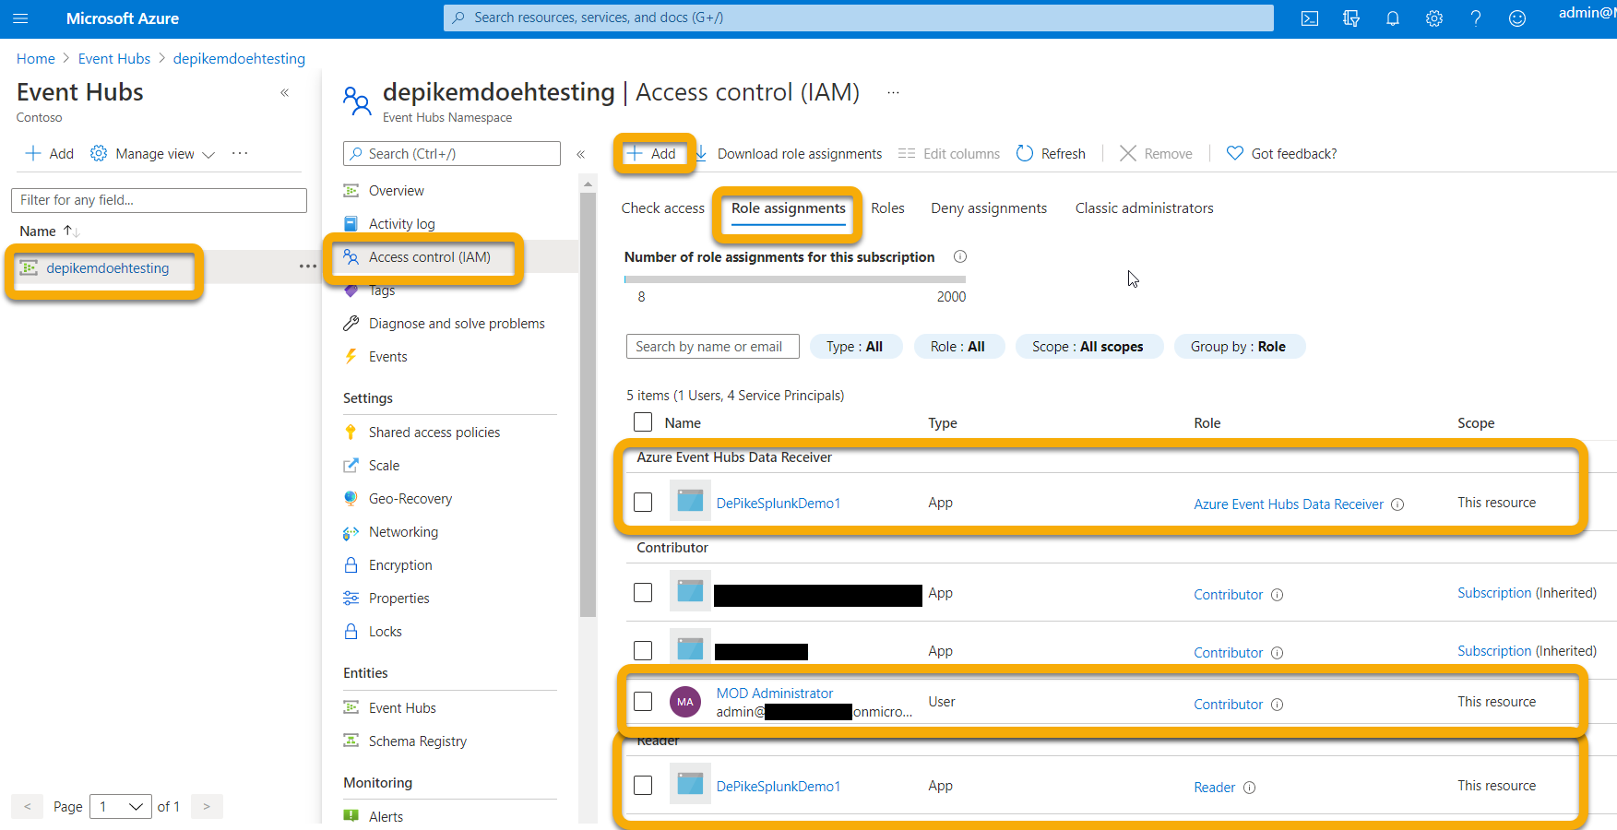The height and width of the screenshot is (830, 1617).
Task: Click Got feedback? in the toolbar
Action: point(1281,154)
